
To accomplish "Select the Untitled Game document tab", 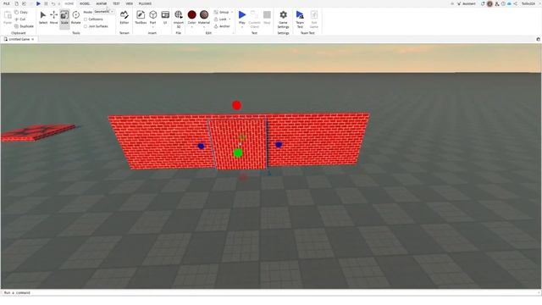I will tap(19, 40).
